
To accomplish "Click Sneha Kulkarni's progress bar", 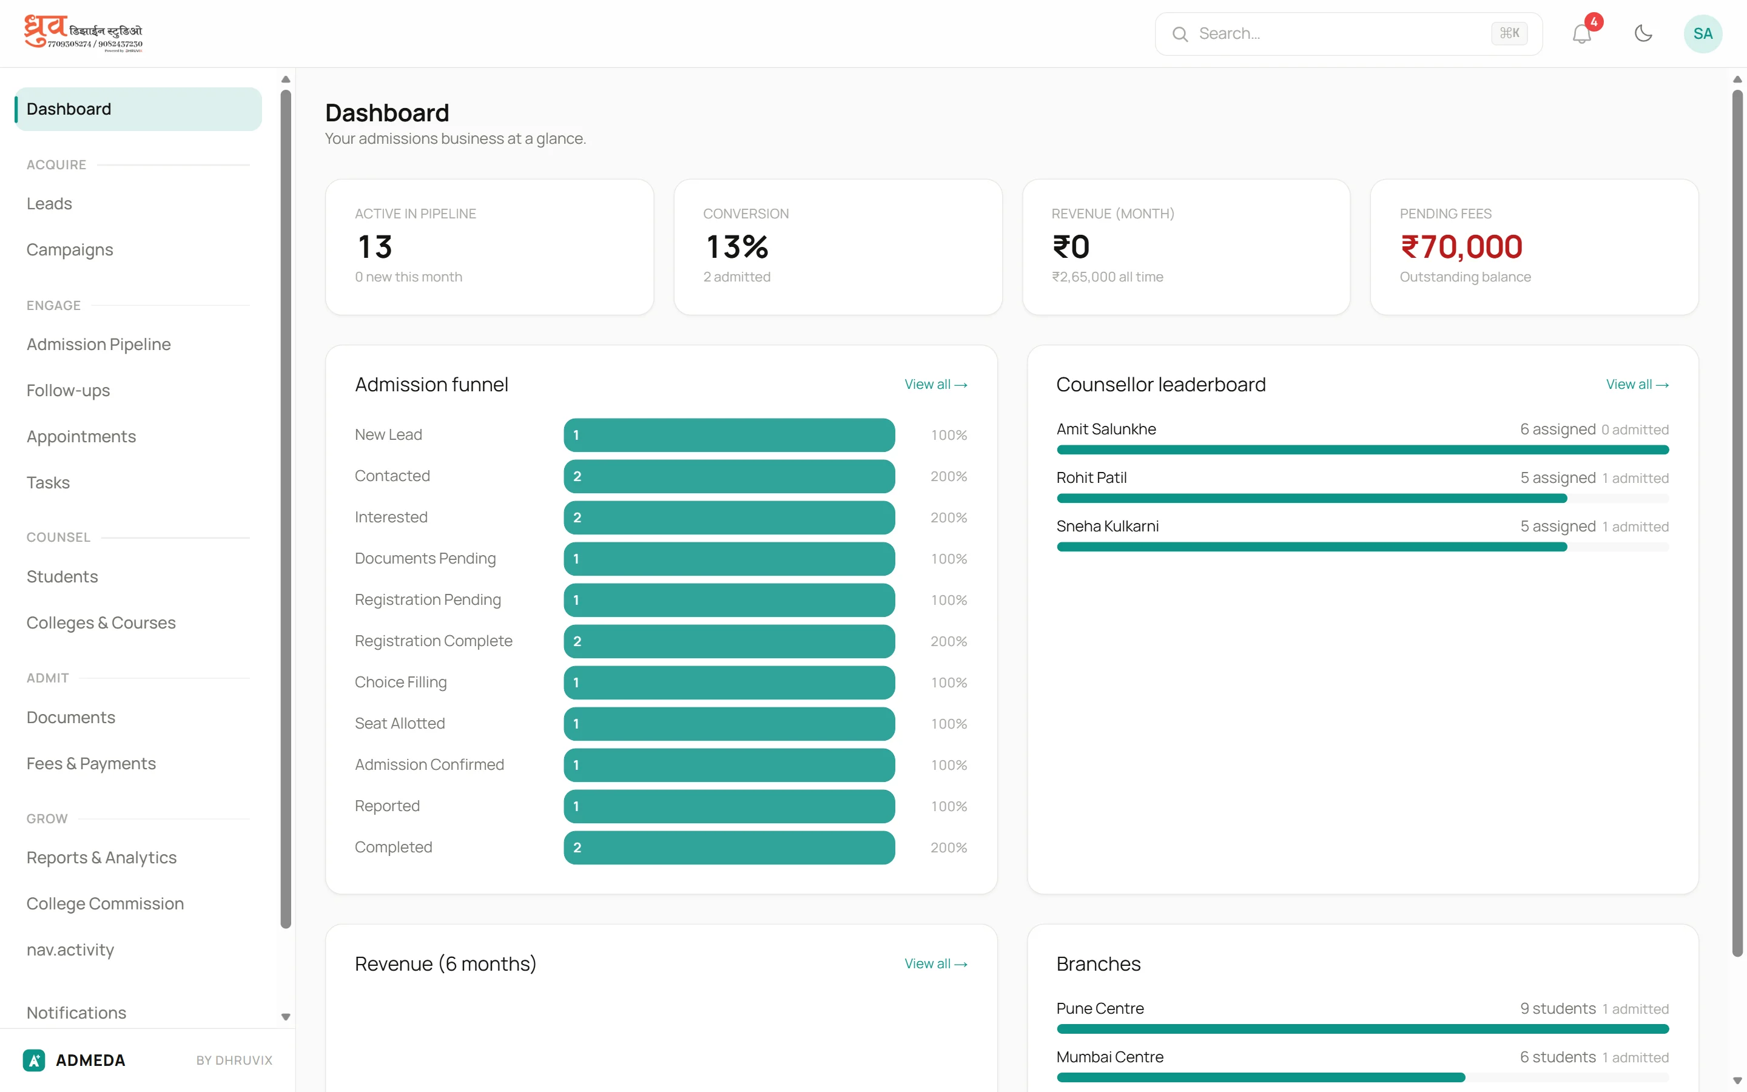I will (1362, 547).
